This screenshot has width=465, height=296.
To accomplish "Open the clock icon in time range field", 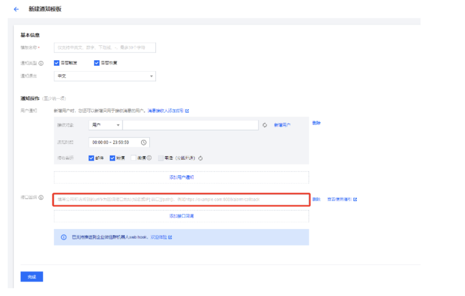I will click(x=144, y=143).
